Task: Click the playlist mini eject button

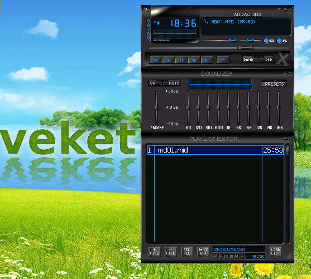Action: click(x=242, y=257)
